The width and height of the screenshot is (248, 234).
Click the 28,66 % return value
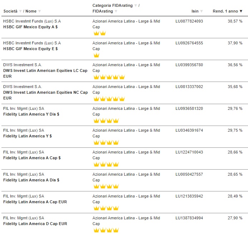(x=235, y=152)
